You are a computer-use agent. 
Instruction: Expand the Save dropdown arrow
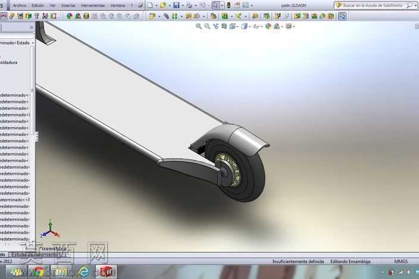[x=183, y=5]
